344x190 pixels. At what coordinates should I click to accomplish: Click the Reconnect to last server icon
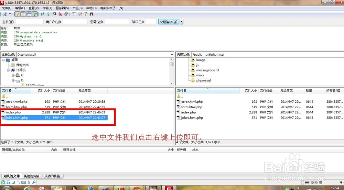click(66, 14)
